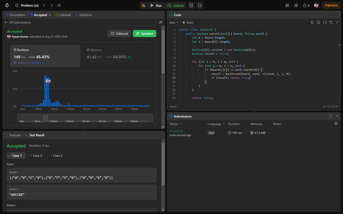Open the Problem List panel
This screenshot has width=343, height=214.
click(27, 5)
